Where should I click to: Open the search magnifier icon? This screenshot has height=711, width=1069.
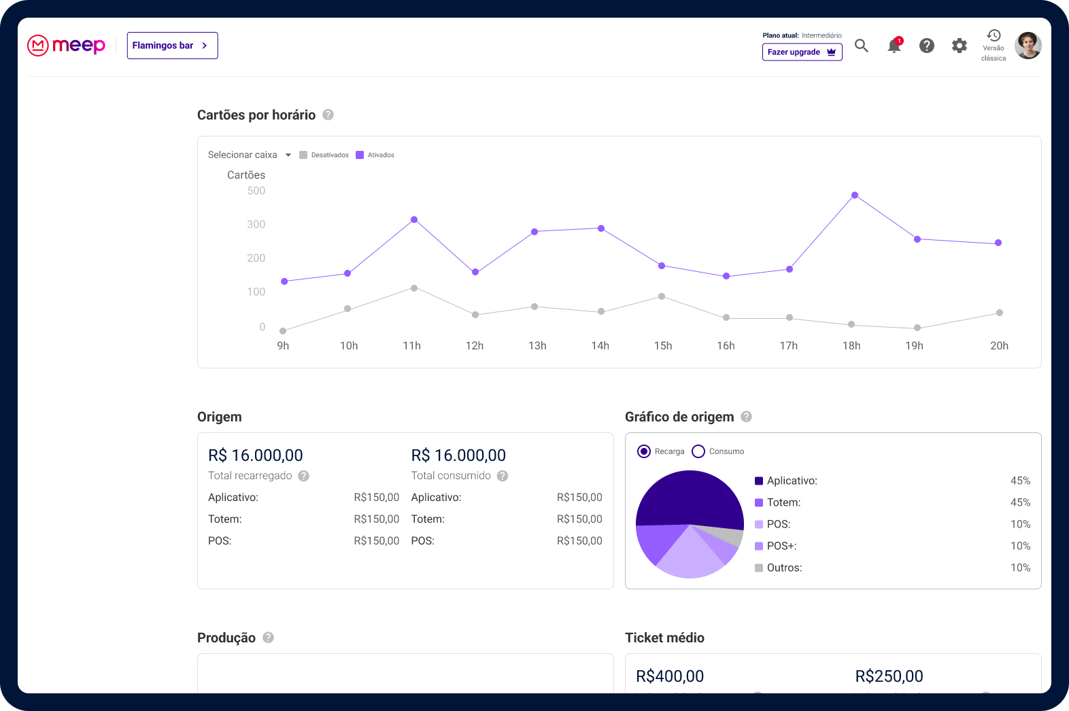862,46
